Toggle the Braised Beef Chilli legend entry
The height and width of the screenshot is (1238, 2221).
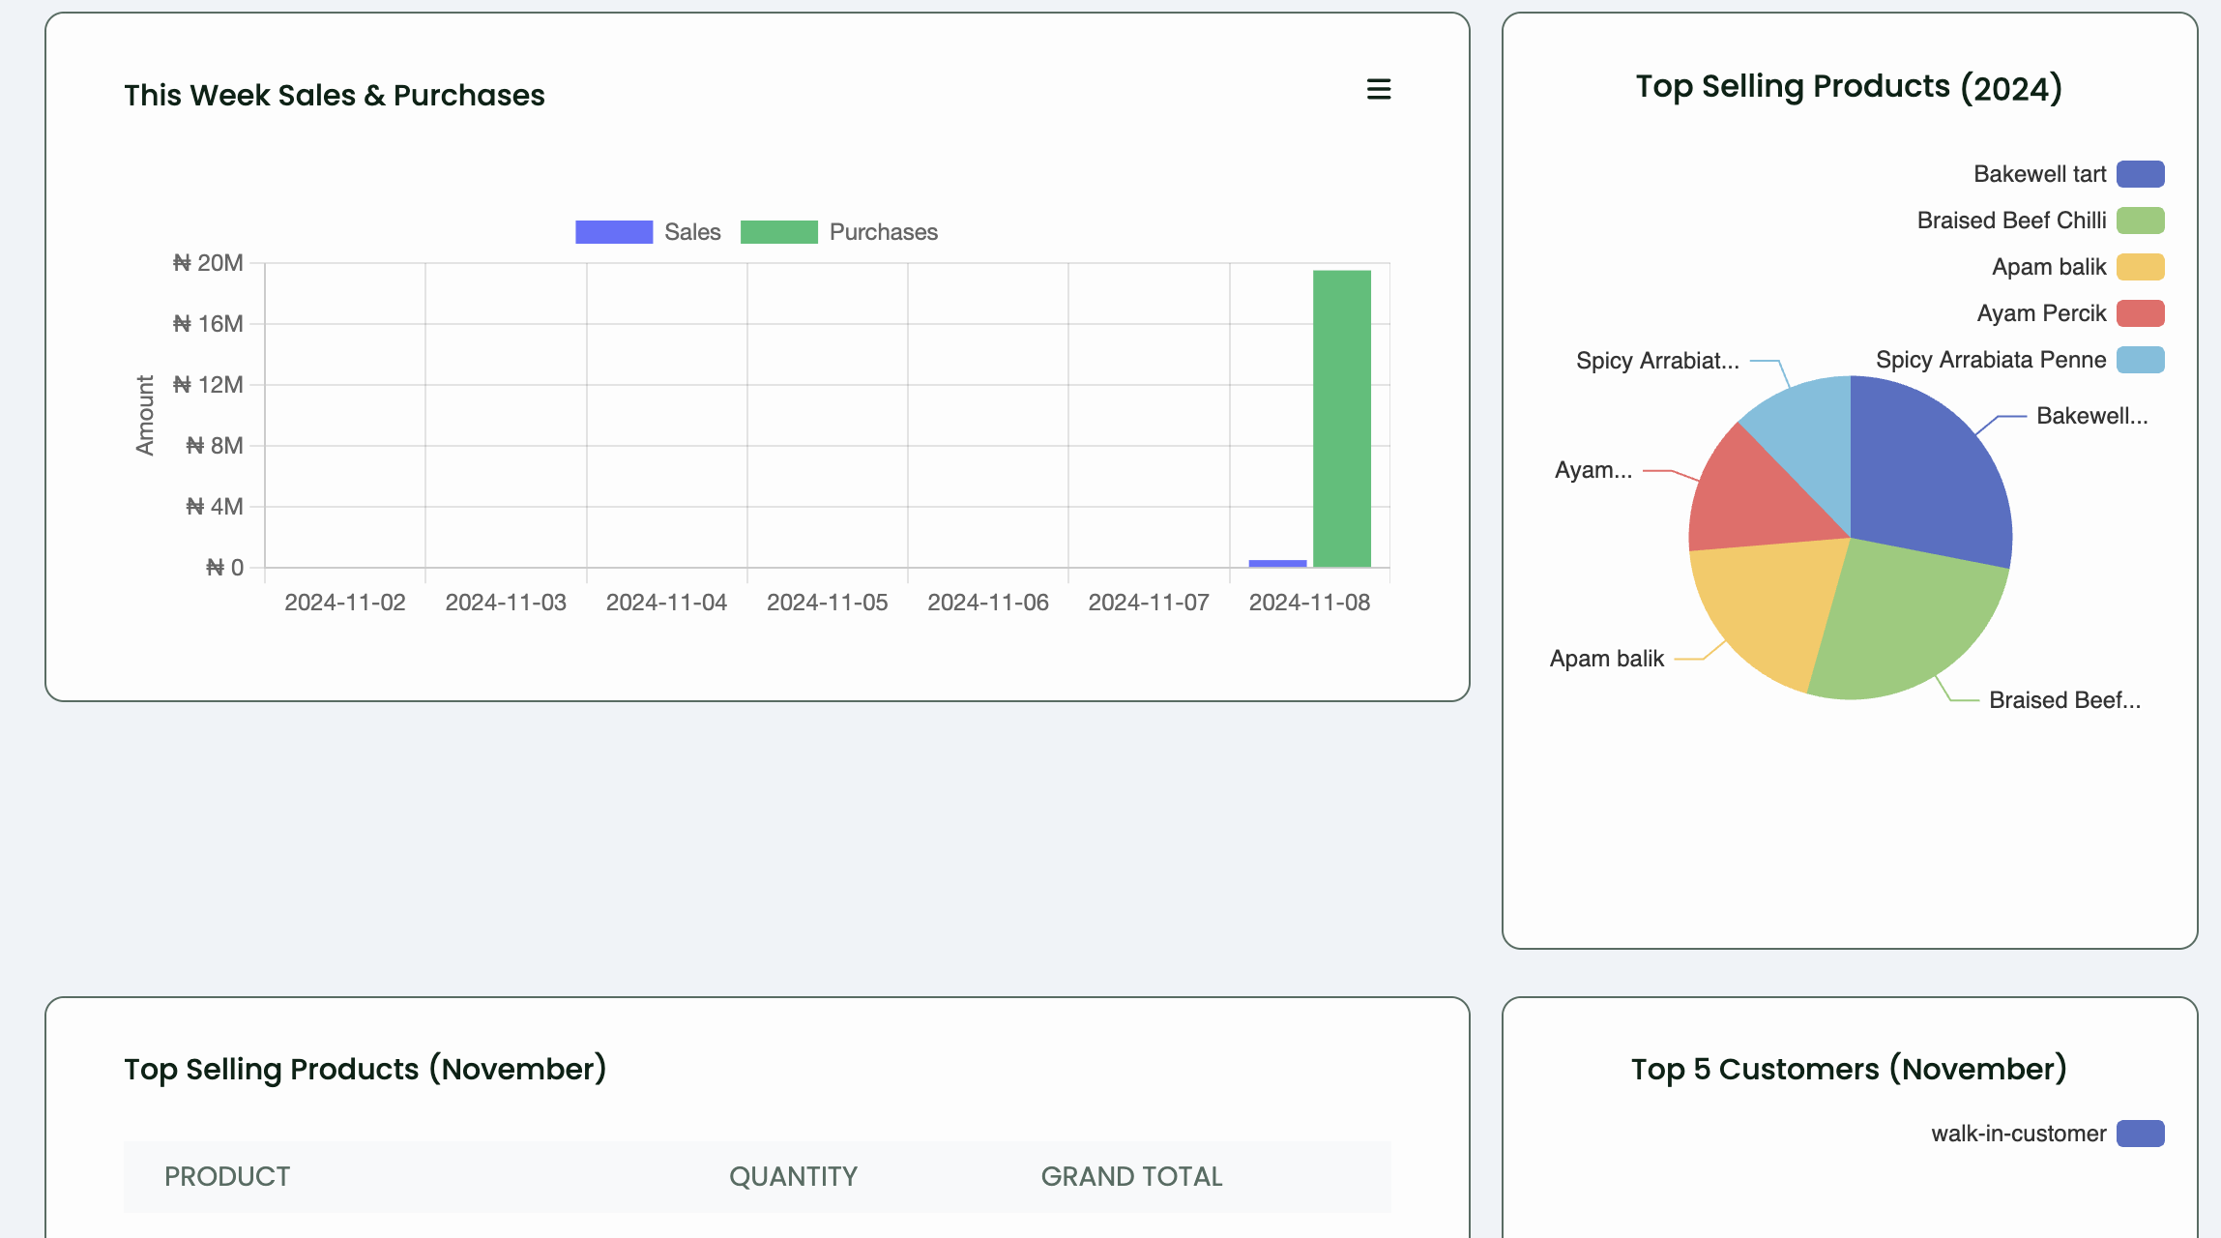(2140, 220)
